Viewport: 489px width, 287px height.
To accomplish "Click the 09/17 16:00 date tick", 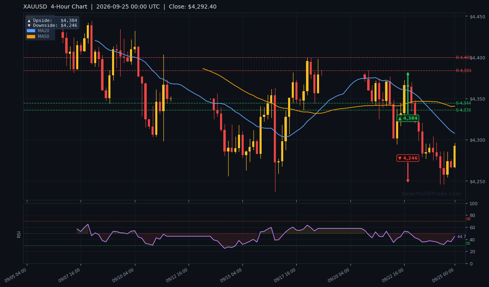I will [285, 275].
